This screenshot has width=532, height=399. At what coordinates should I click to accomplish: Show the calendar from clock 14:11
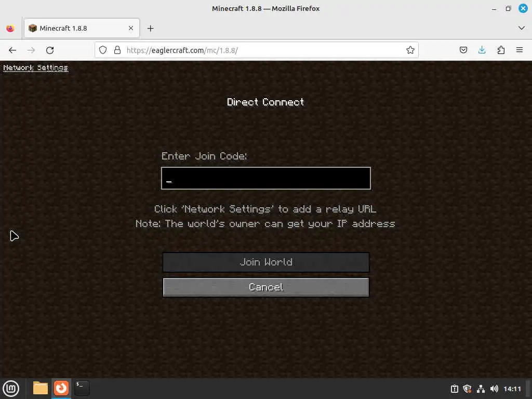click(x=512, y=389)
